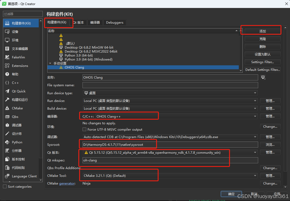Switch to the Debuggers tab
Image resolution: width=290 pixels, height=201 pixels.
[115, 22]
